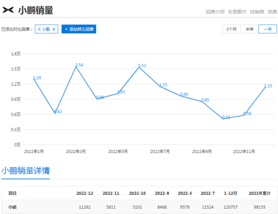The width and height of the screenshot is (278, 214).
Task: Click the 0.62 data point marker
Action: click(55, 113)
